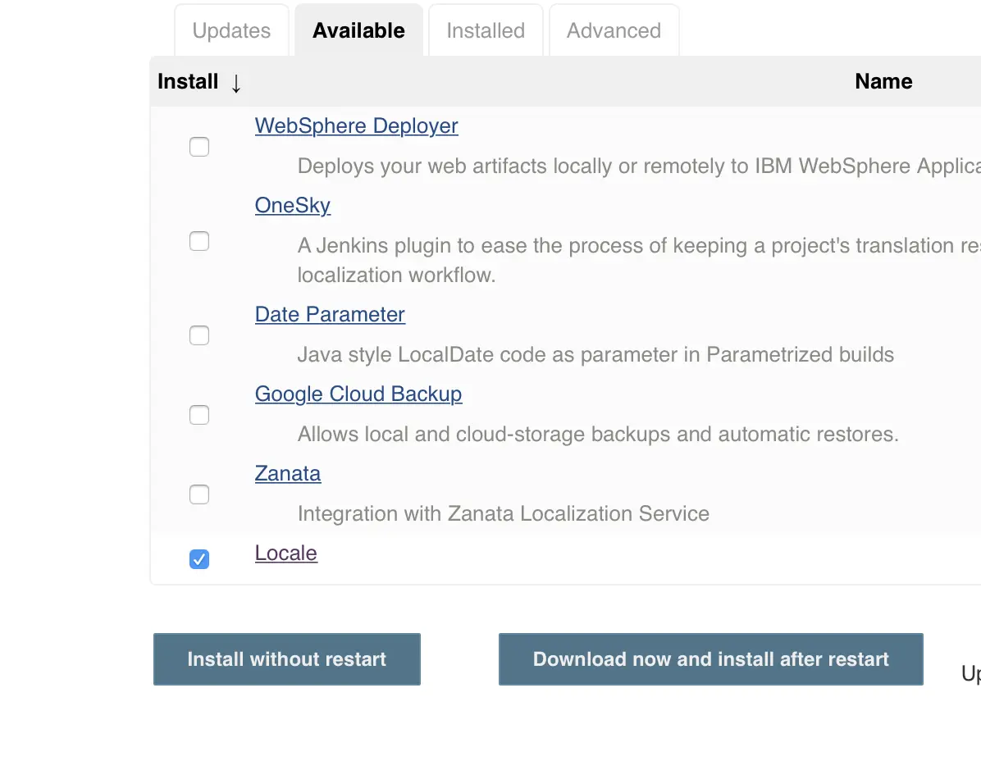This screenshot has width=981, height=779.
Task: Open the Locale plugin link
Action: (286, 553)
